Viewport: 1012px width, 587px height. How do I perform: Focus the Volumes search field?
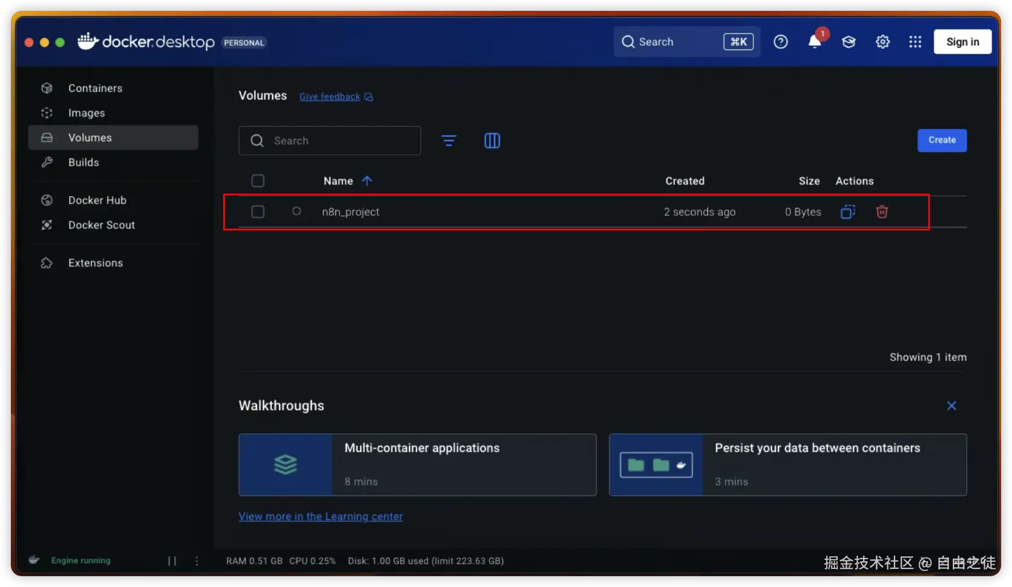click(x=330, y=140)
